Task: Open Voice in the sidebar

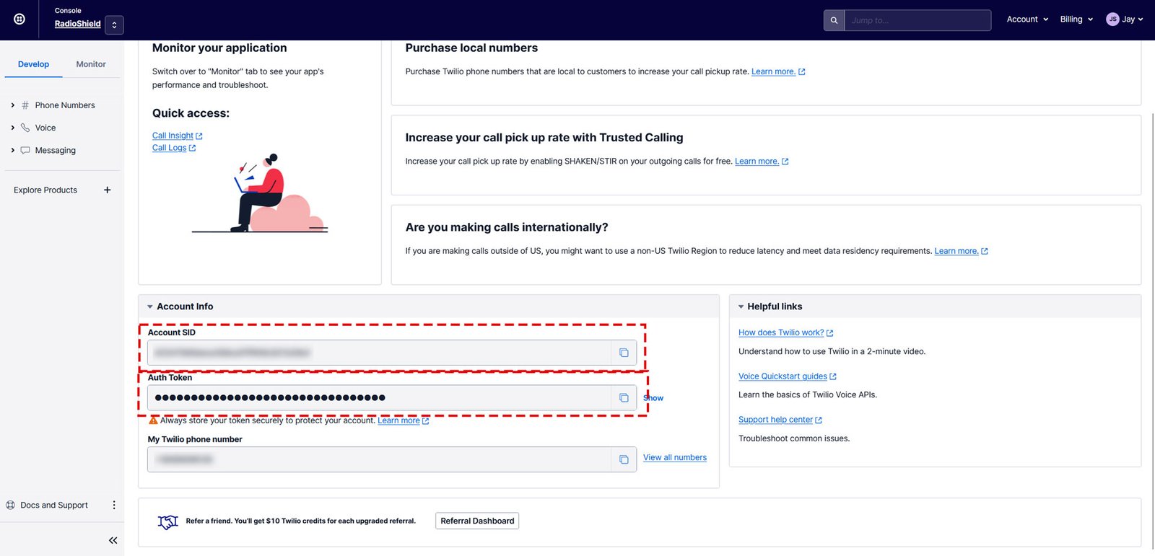Action: point(45,128)
